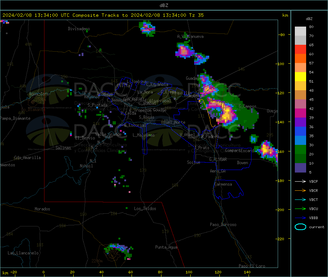Click the 0 km tick on bottom axis
This screenshot has width=328, height=277.
click(x=43, y=272)
